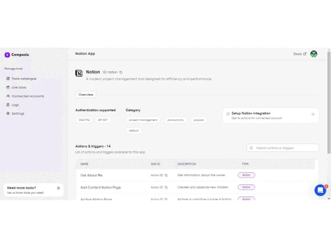The height and width of the screenshot is (248, 331).
Task: Click the Action badge for Get About Me
Action: (246, 175)
